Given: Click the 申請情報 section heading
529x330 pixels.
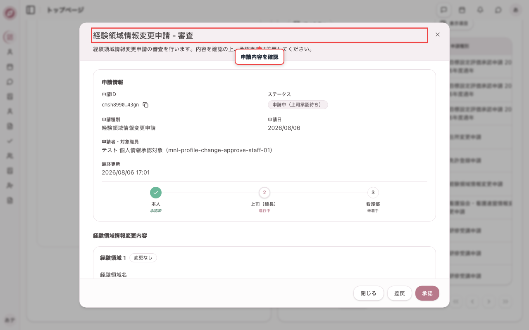Looking at the screenshot, I should [112, 82].
